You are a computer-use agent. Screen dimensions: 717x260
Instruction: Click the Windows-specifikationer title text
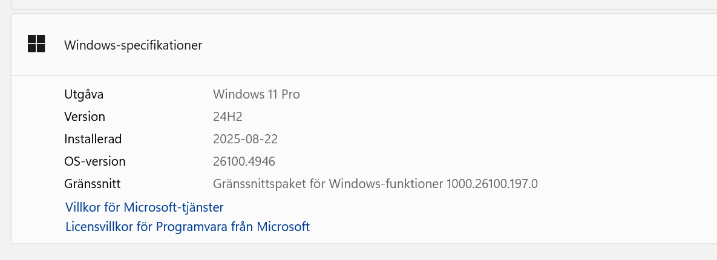133,45
